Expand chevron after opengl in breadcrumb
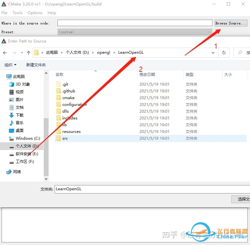This screenshot has width=250, height=245. [114, 52]
